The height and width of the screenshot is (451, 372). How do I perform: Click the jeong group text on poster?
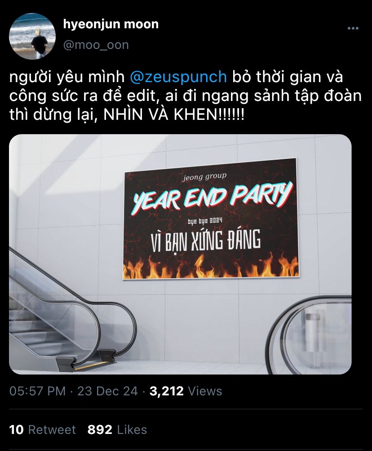tap(205, 177)
